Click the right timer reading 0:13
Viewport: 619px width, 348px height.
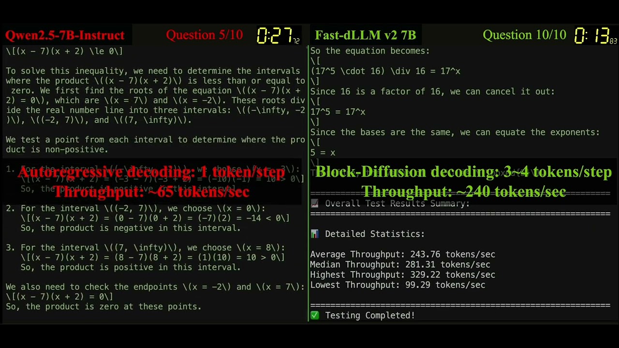(x=595, y=36)
